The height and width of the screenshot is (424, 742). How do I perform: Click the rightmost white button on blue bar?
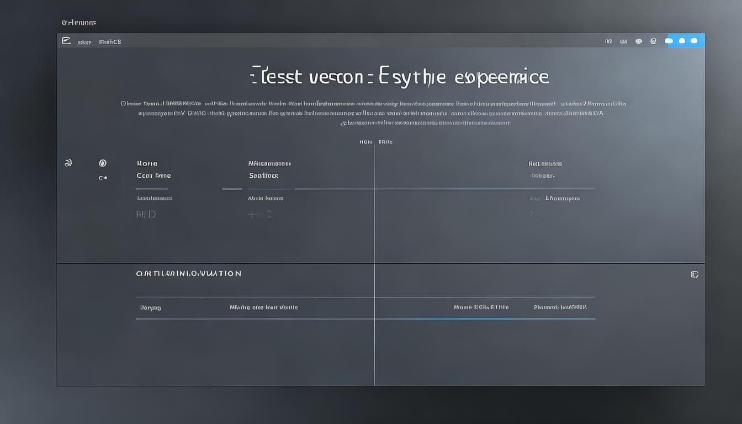tap(694, 41)
